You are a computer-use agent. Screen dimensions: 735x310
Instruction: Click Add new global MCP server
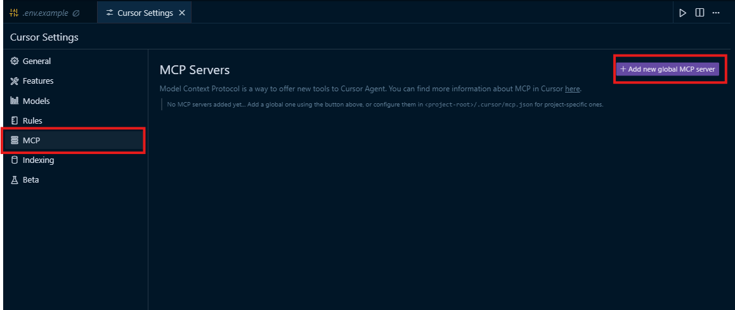tap(668, 69)
